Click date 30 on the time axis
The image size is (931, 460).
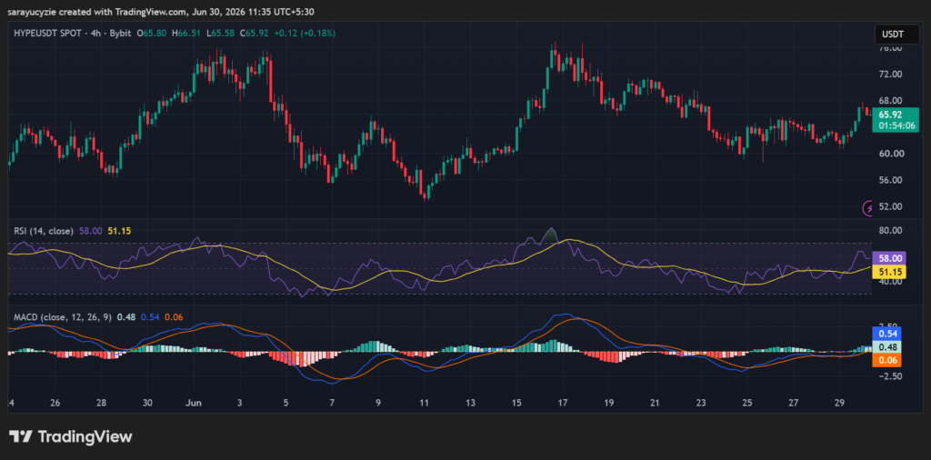click(147, 403)
